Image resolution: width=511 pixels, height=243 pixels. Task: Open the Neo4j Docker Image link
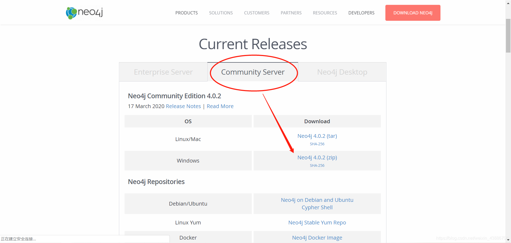point(317,238)
